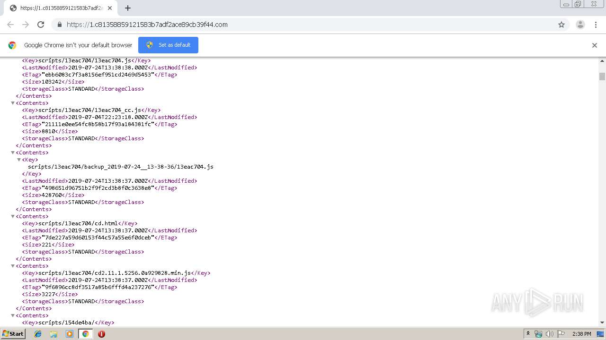The height and width of the screenshot is (340, 606).
Task: Open the volume speaker tray icon
Action: [x=549, y=334]
